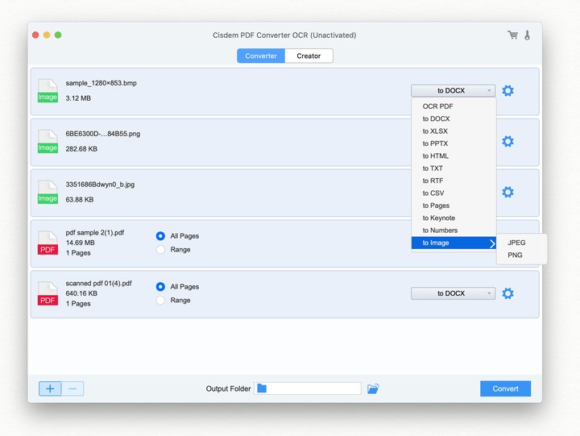Select the 6BE6300D-...84B55.png file thumbnail
Screen dimensions: 580x436
point(48,140)
